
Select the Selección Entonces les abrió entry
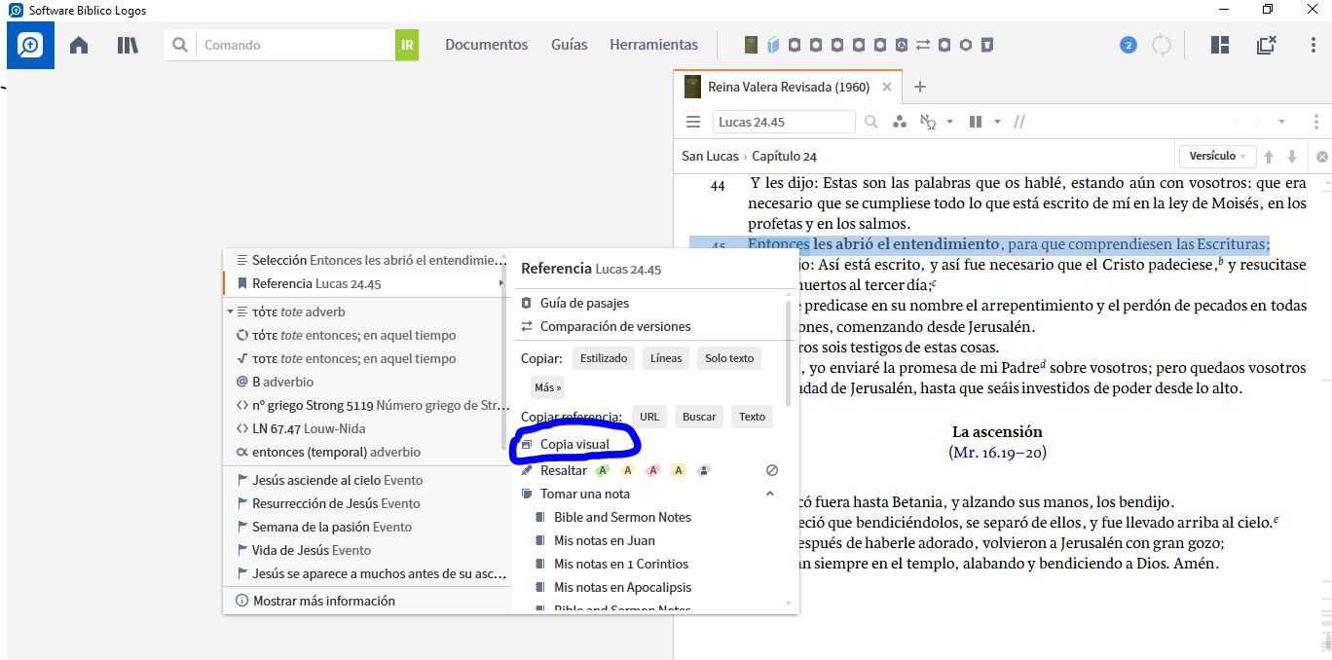[367, 260]
